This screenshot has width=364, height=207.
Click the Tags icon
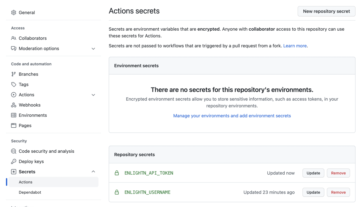pyautogui.click(x=14, y=84)
